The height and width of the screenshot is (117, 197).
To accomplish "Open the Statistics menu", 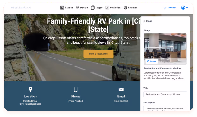I will point(113,8).
